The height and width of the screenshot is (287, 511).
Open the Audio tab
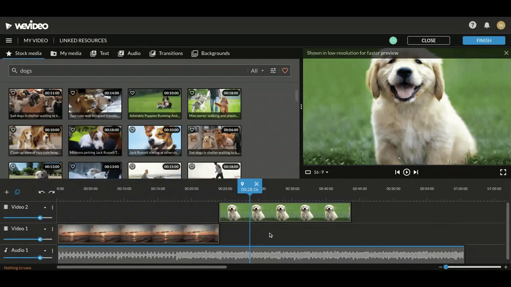coord(129,53)
